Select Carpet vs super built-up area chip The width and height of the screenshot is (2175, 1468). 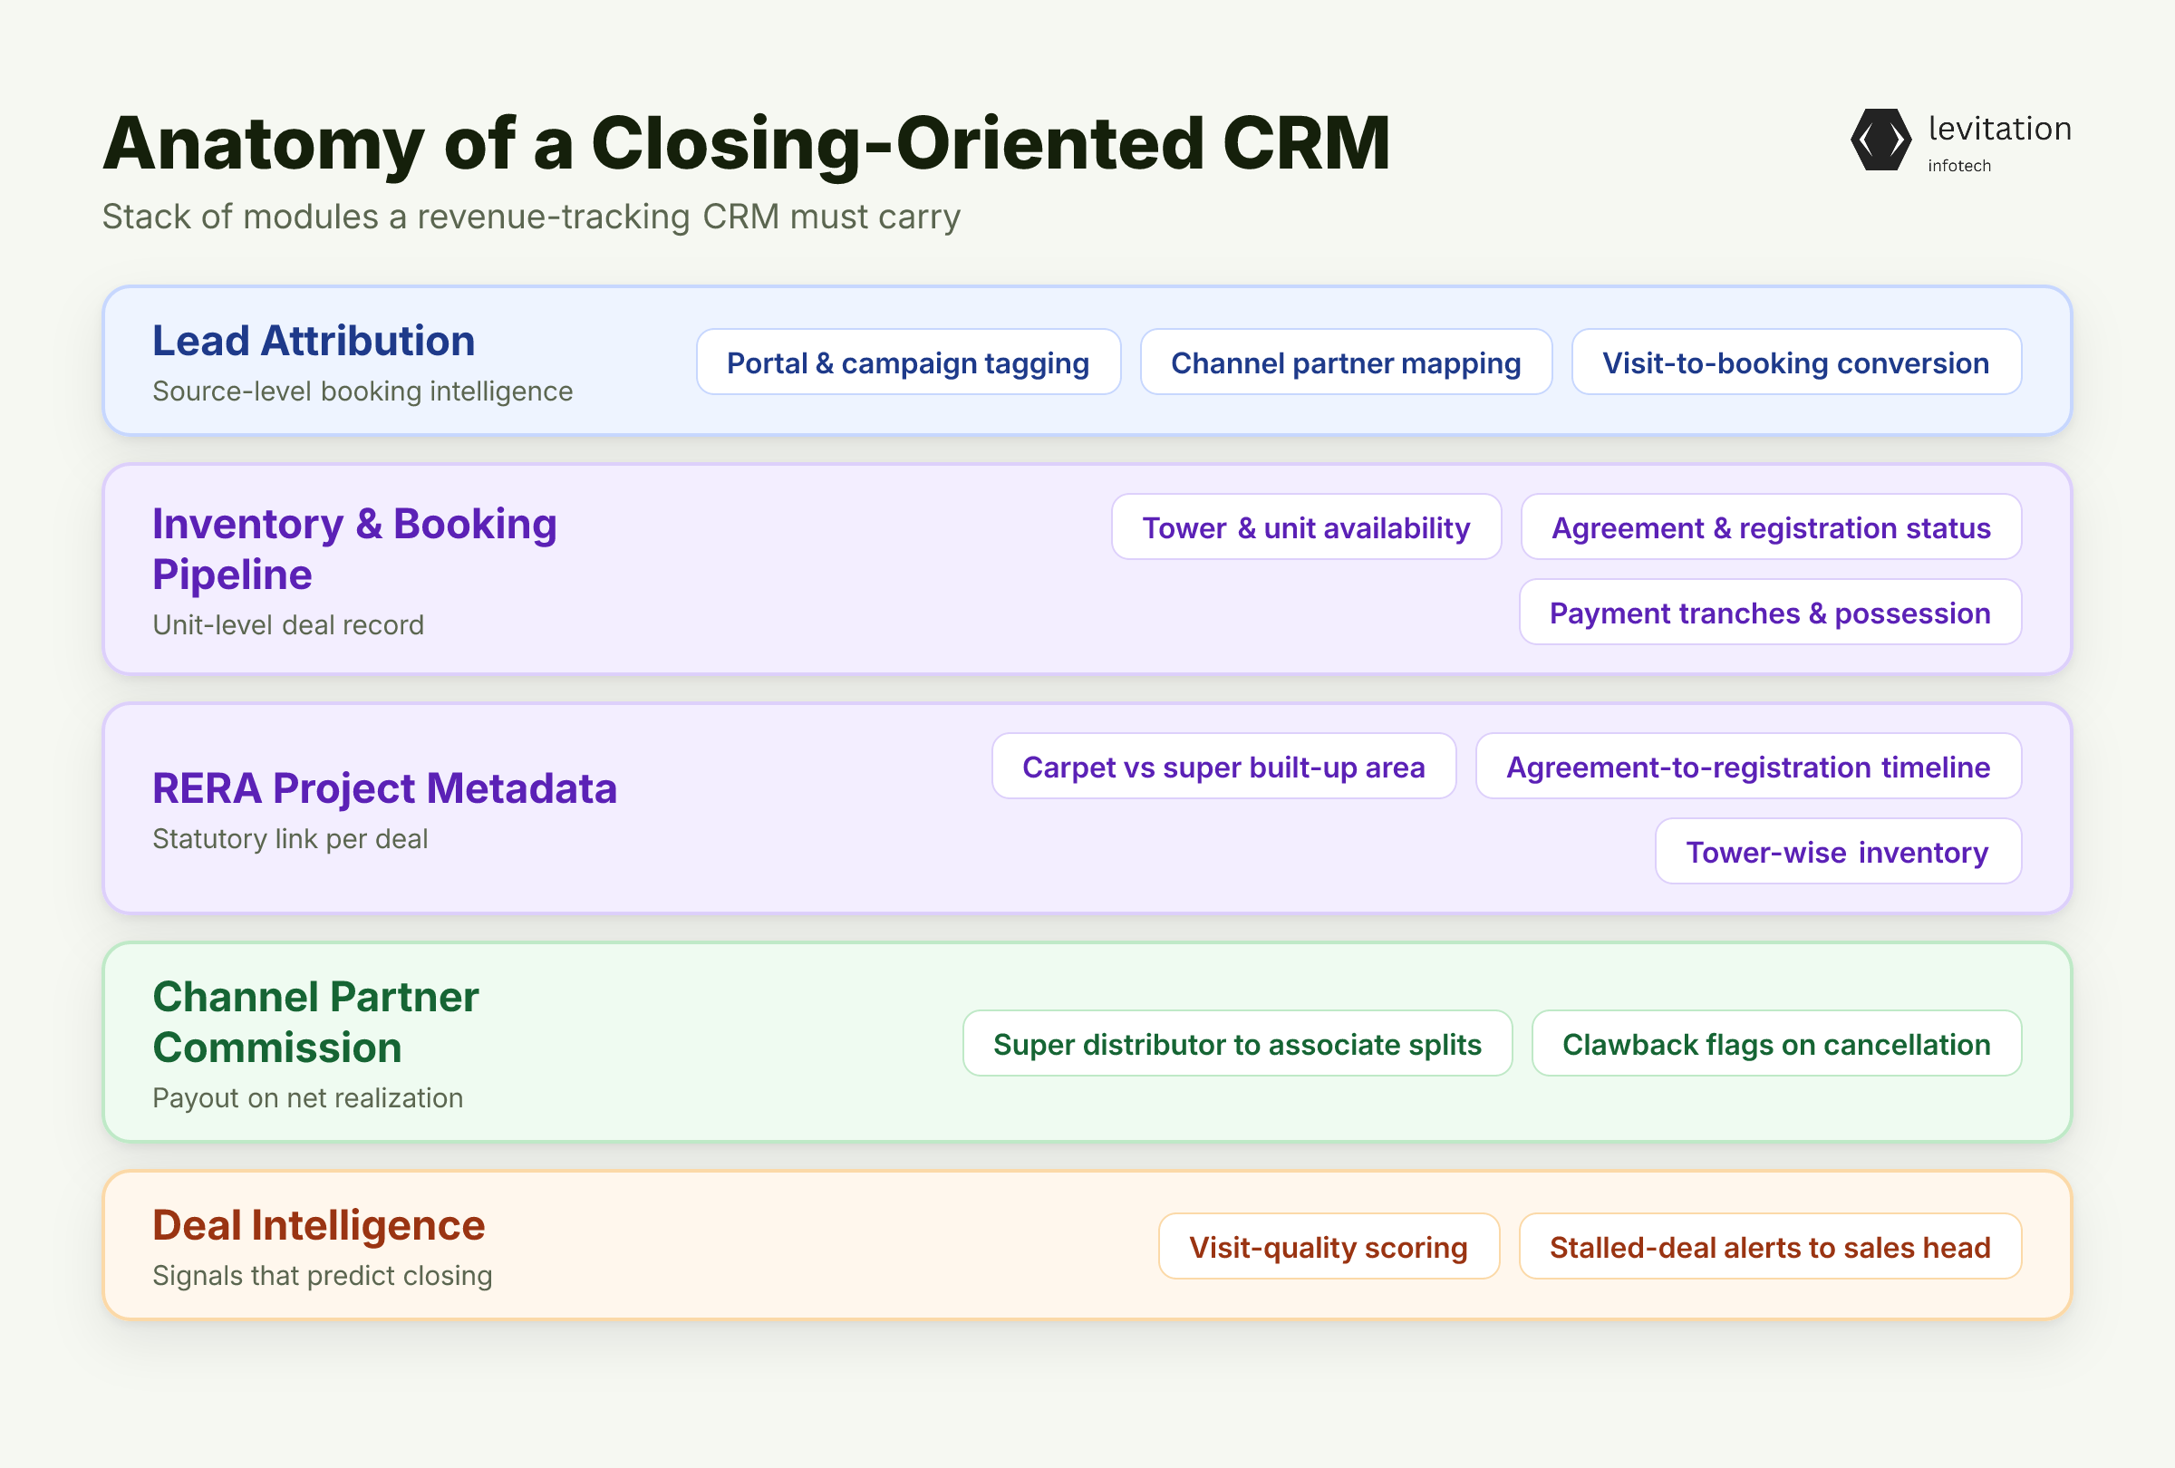[x=1223, y=767]
